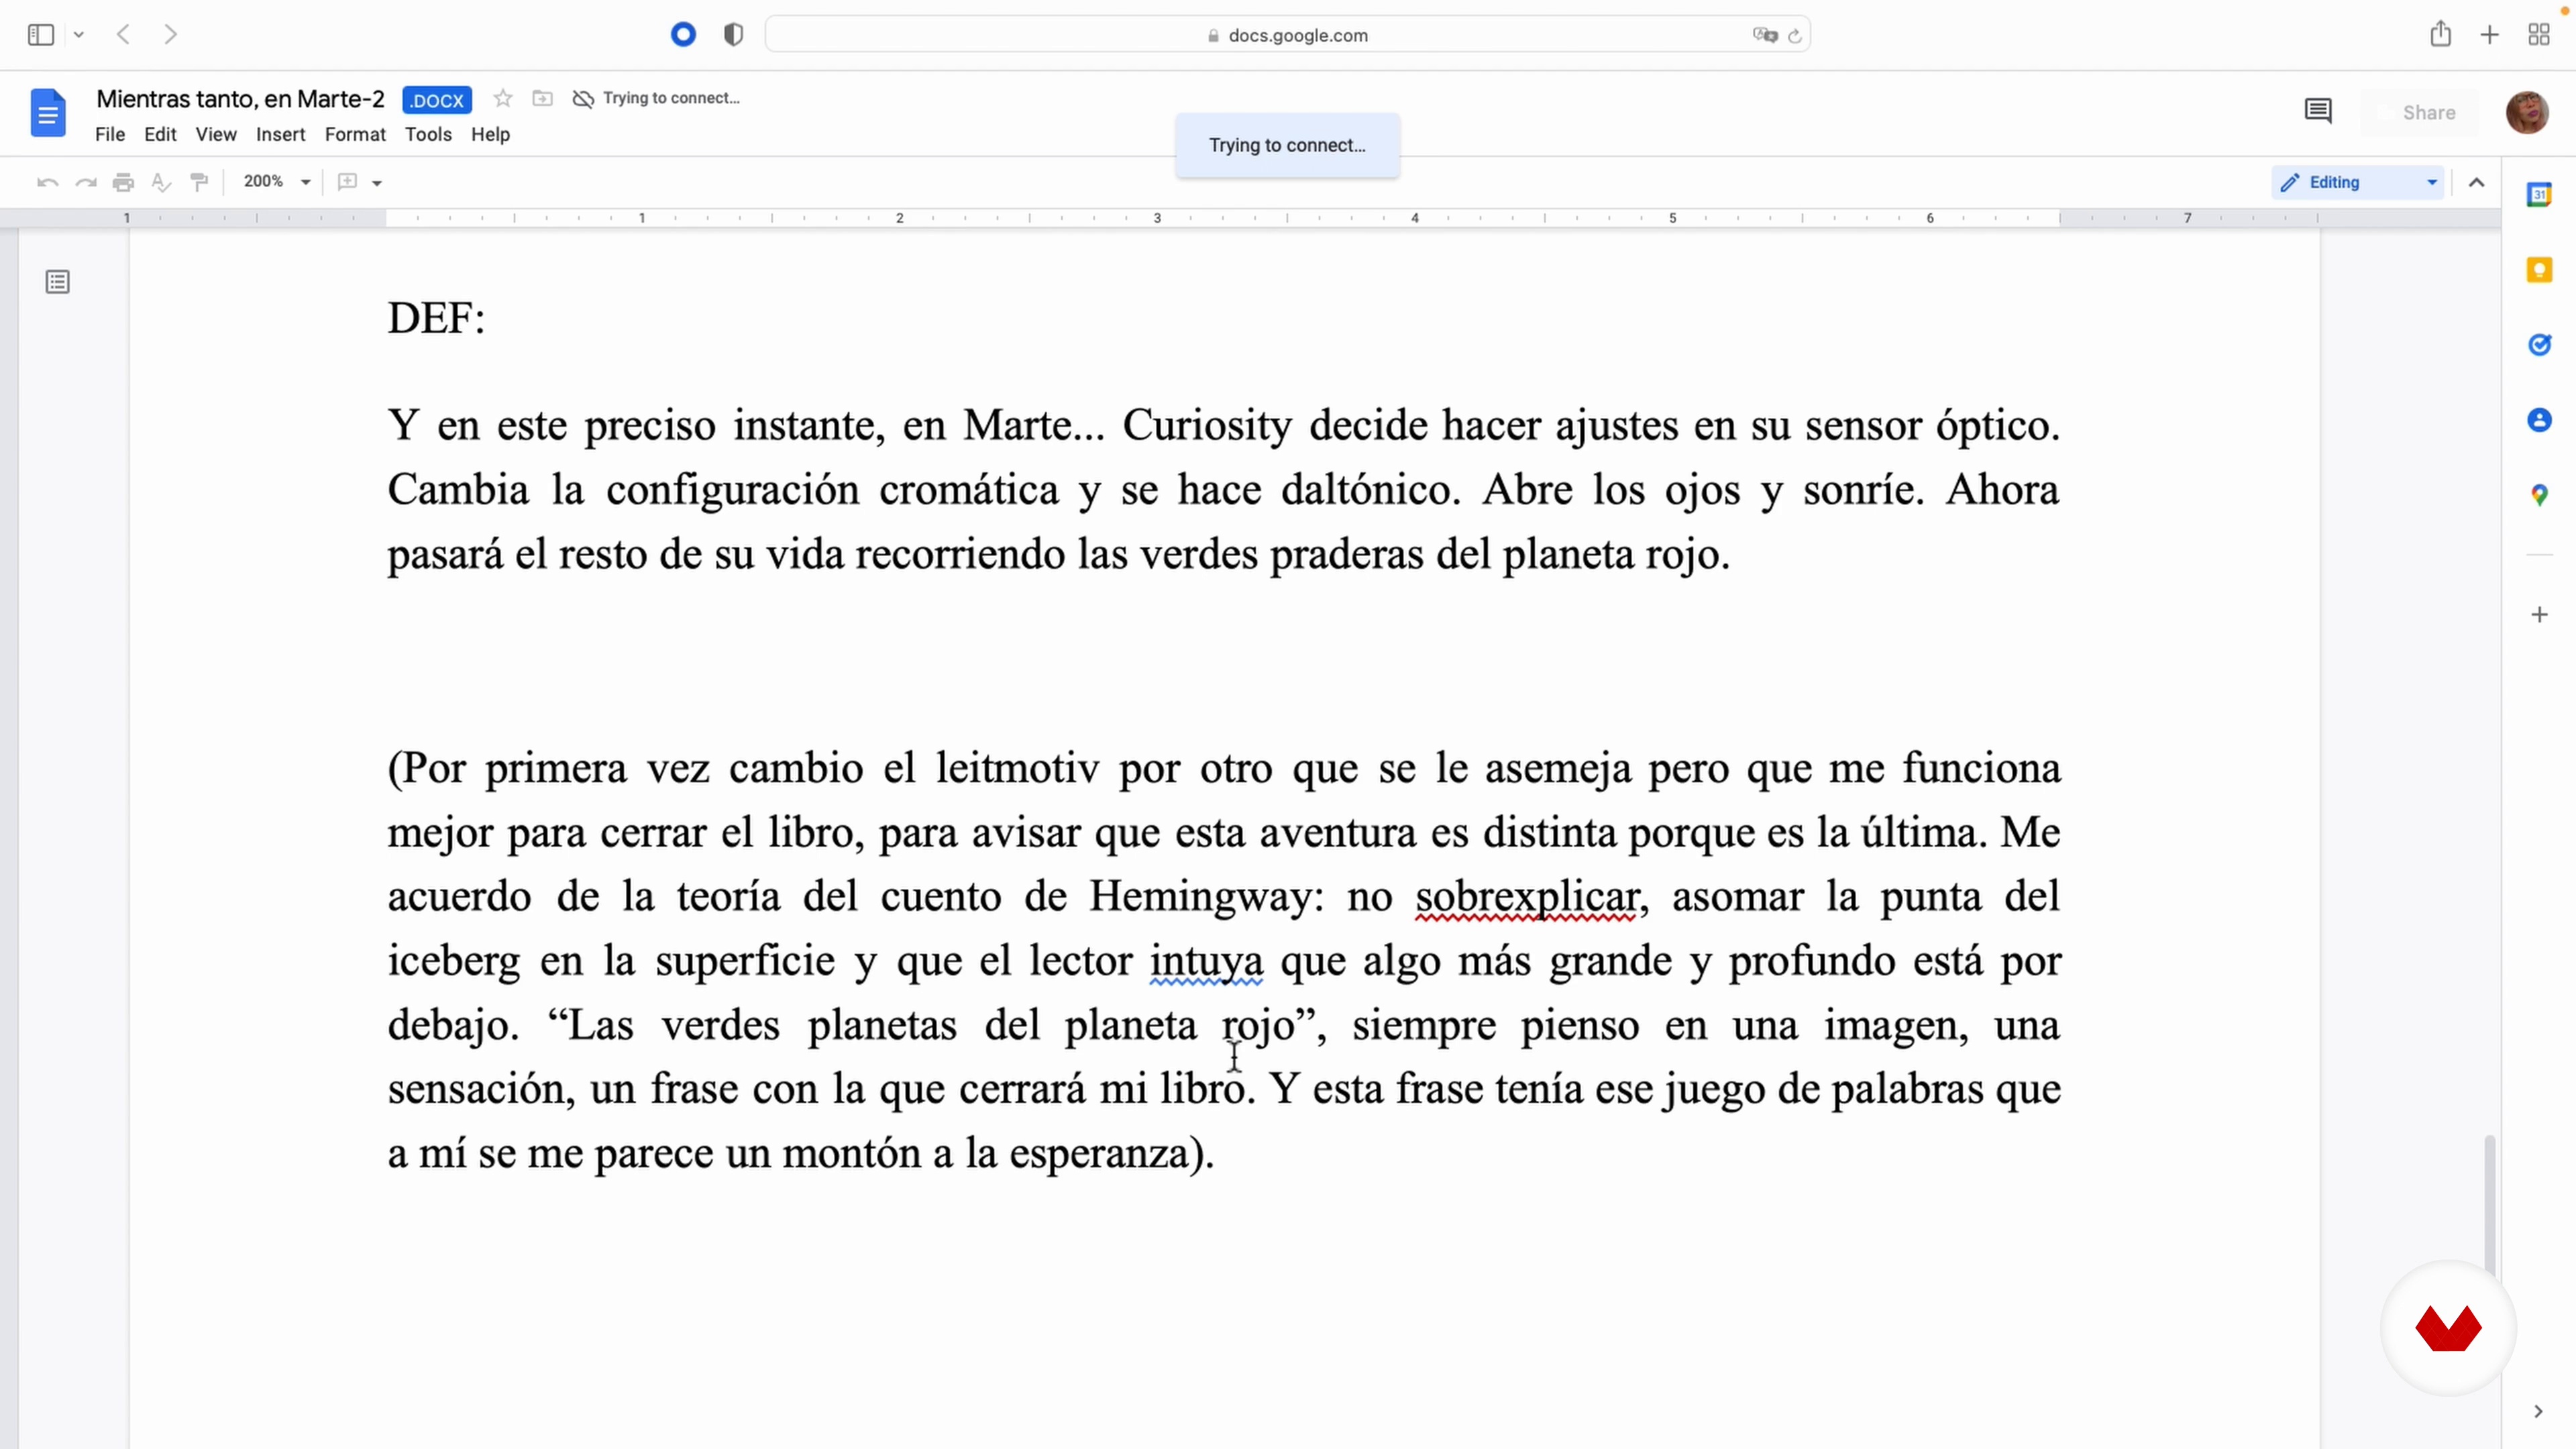Open Google Keep side panel
Viewport: 2576px width, 1449px height.
tap(2539, 269)
